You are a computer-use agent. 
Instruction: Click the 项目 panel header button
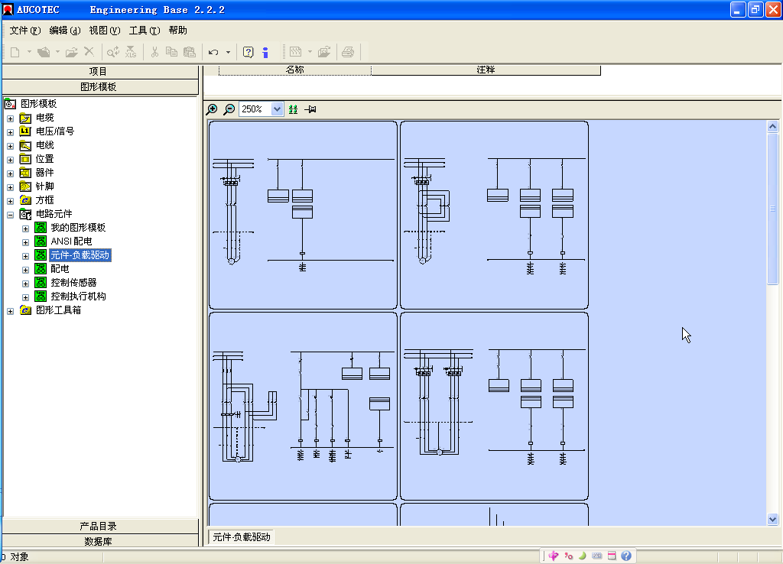point(100,72)
